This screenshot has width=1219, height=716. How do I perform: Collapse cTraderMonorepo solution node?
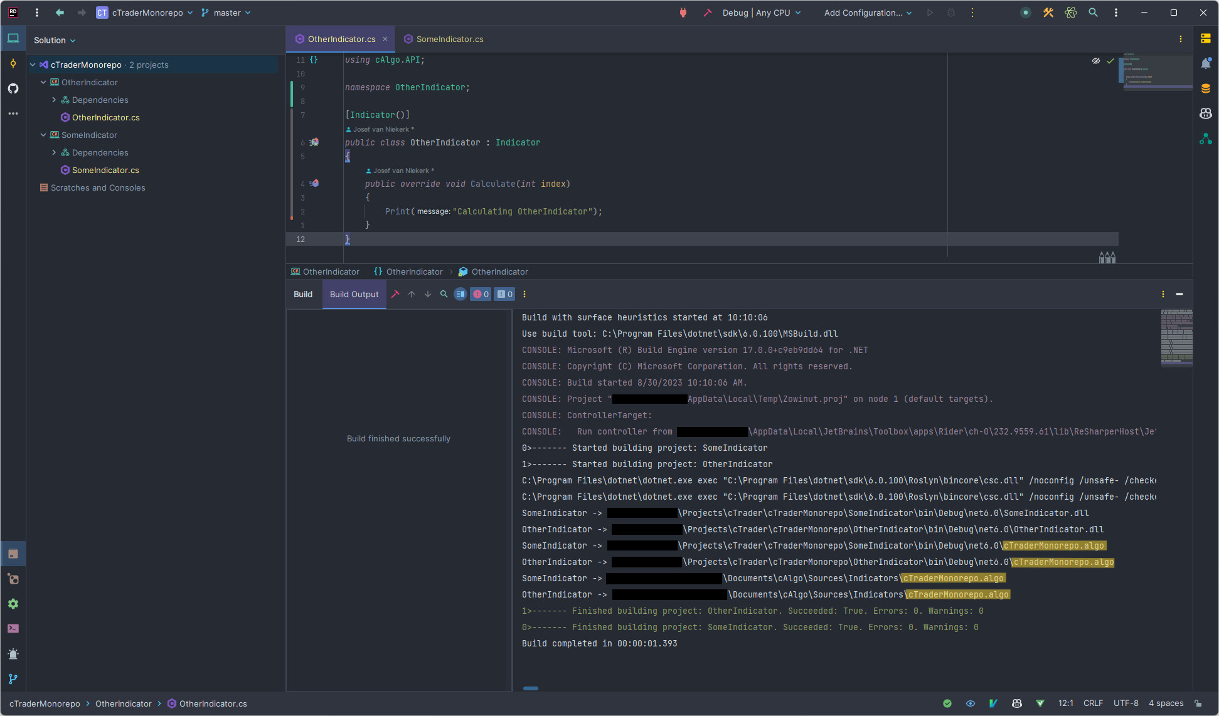[x=33, y=65]
